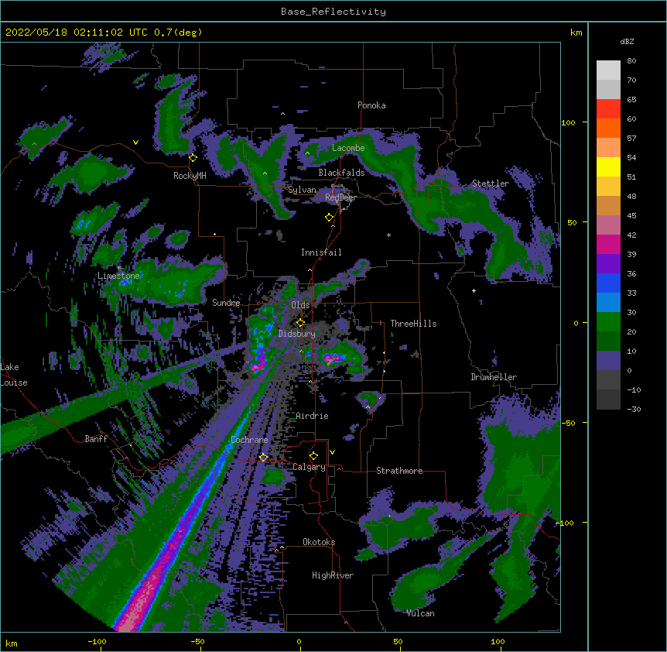Click the RockyMH label
Screen dimensions: 667x652
point(190,176)
